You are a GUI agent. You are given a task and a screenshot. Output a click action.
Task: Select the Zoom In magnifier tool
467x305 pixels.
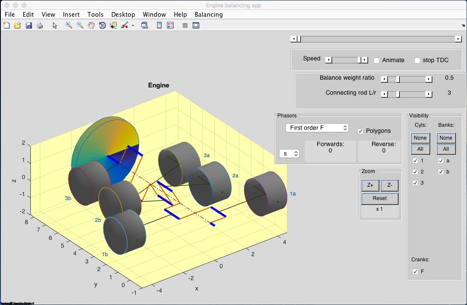coord(68,26)
